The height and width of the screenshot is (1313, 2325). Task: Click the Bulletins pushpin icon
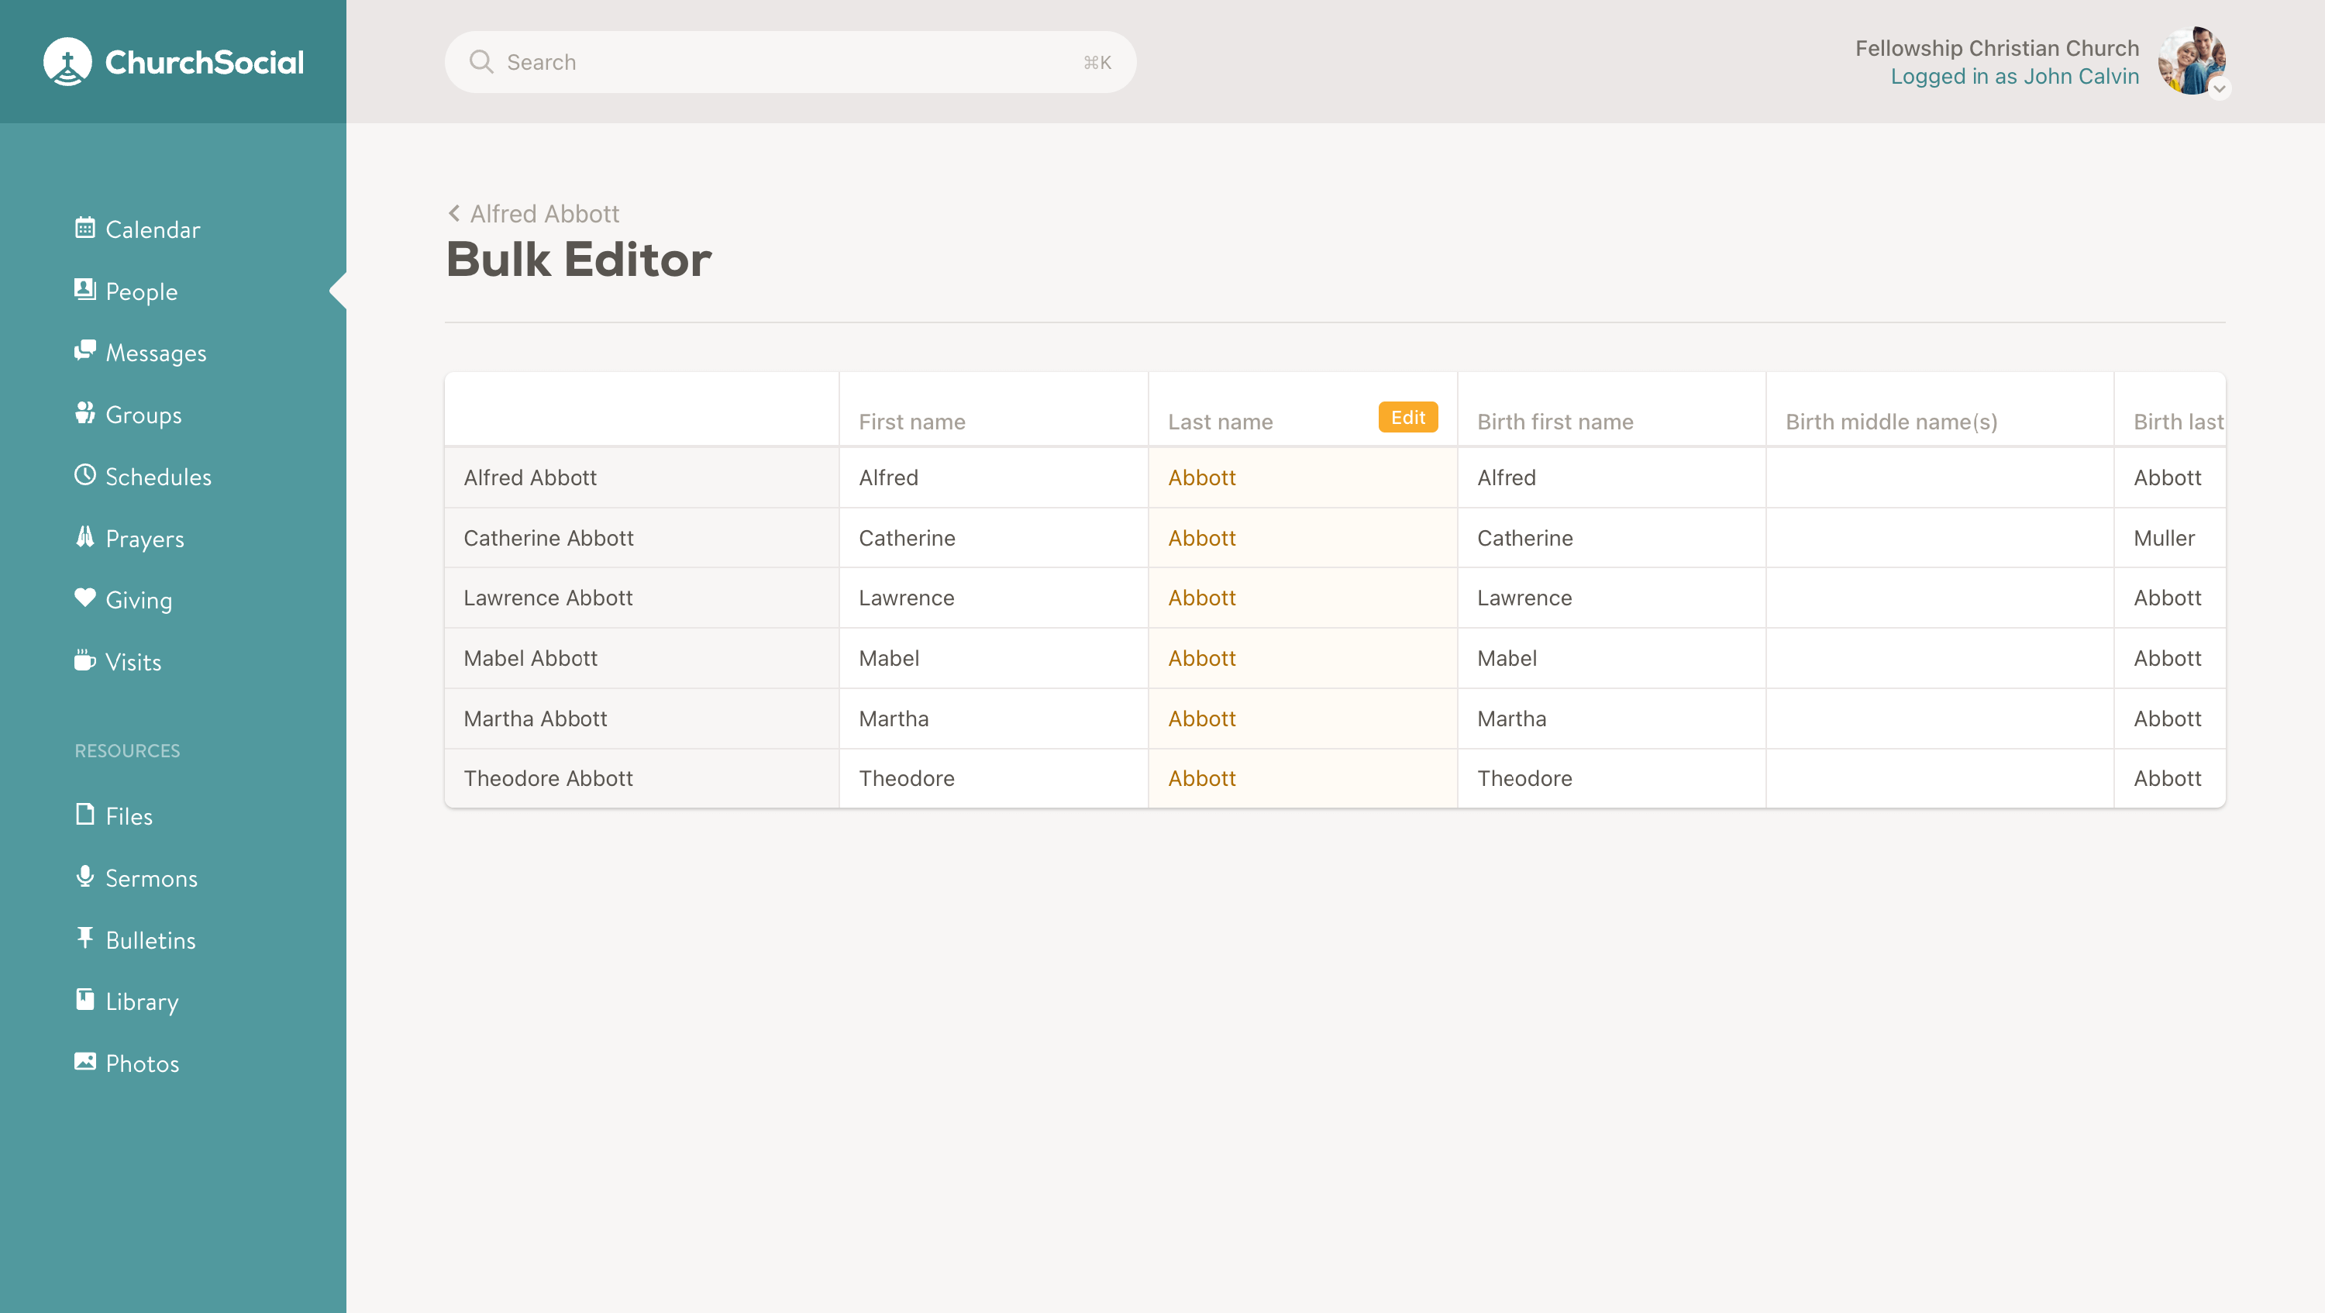pos(84,938)
